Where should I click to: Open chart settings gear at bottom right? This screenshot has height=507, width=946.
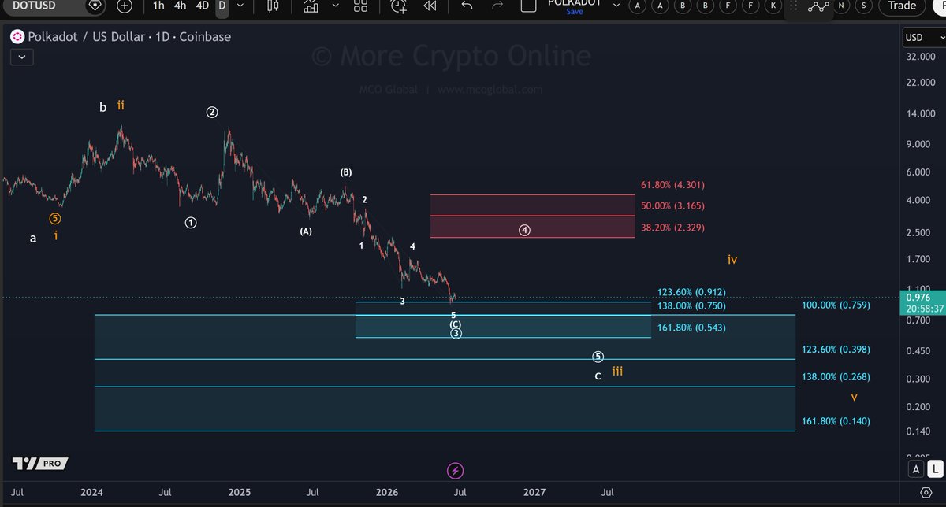[926, 493]
